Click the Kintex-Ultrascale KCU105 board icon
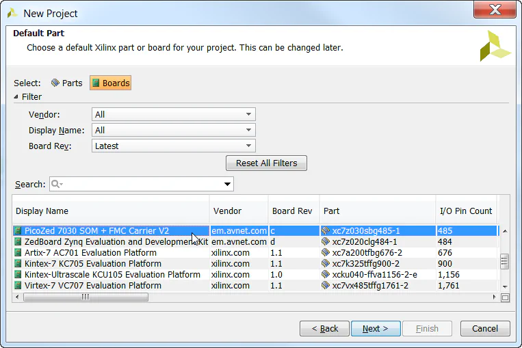The image size is (522, 348). pos(18,274)
